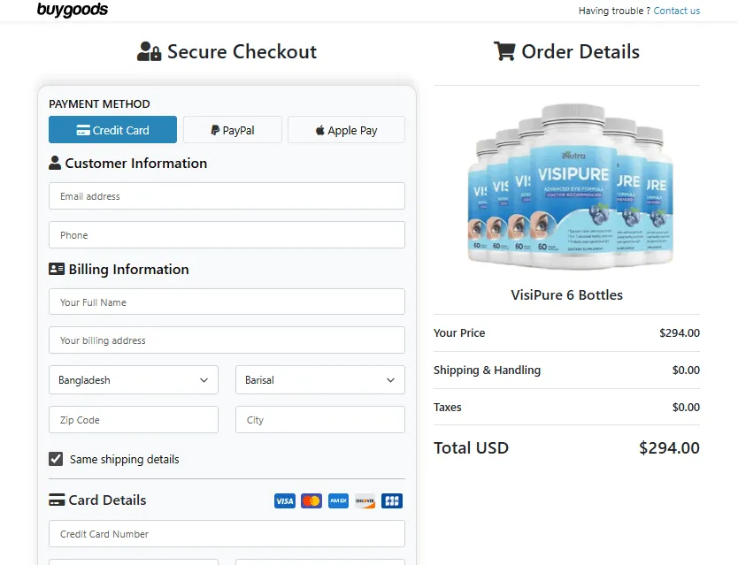This screenshot has height=565, width=738.
Task: Uncheck the Same shipping details checkbox
Action: coord(56,459)
